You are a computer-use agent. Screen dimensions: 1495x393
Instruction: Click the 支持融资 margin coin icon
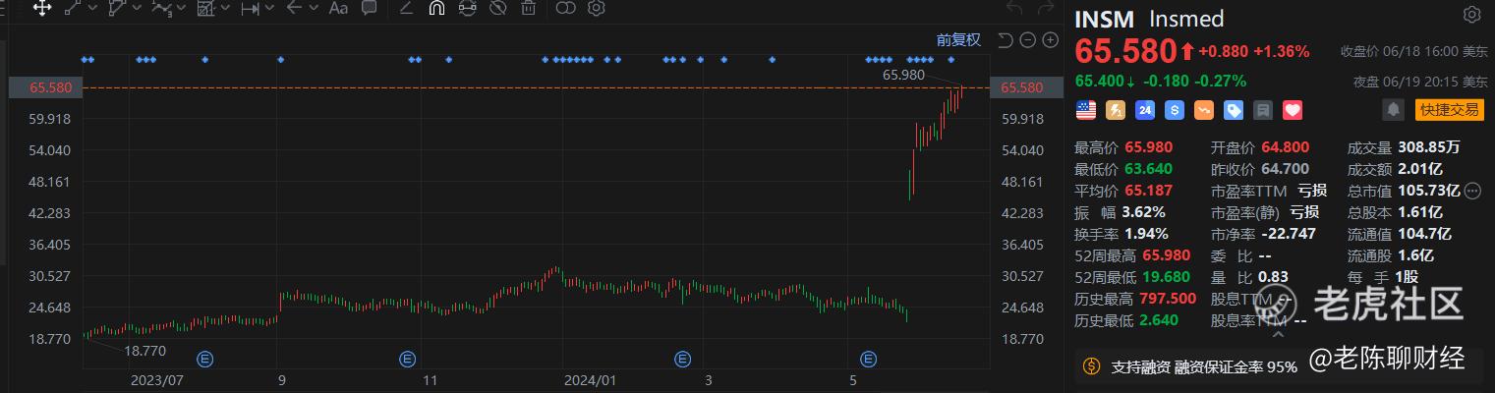coord(1090,366)
